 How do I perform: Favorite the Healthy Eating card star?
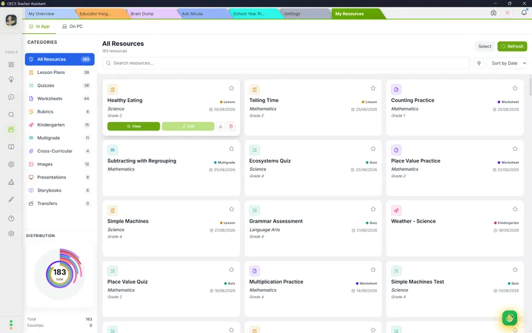(231, 89)
